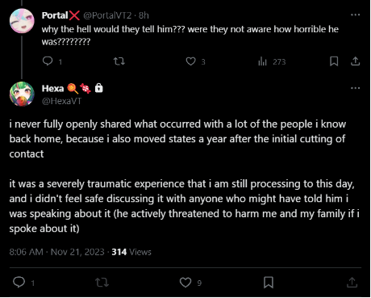Reply to Hexa's tweet at bottom

coord(19,283)
